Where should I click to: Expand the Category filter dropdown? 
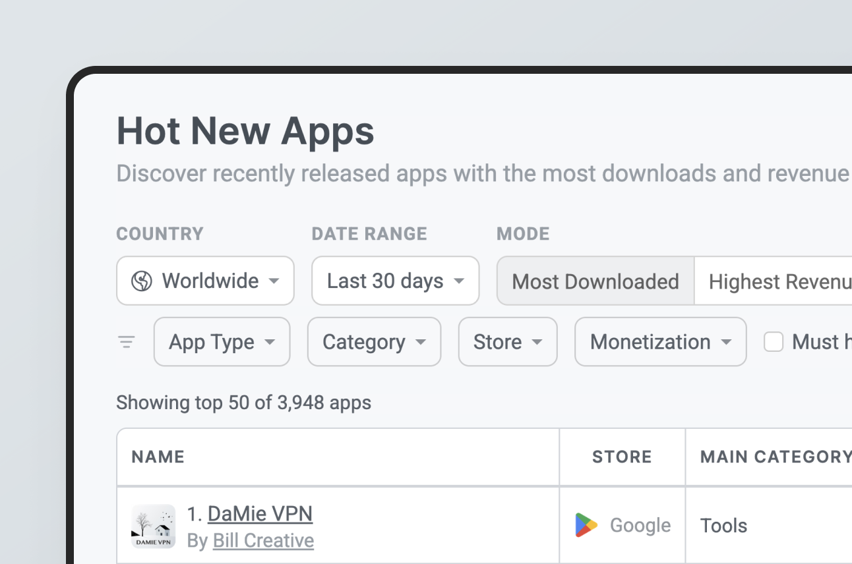point(374,342)
